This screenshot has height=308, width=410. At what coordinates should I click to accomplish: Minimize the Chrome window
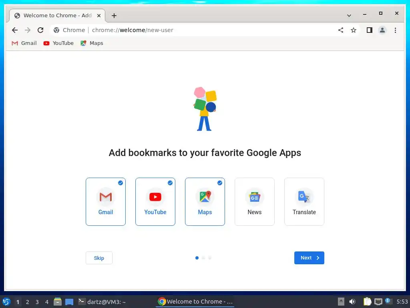365,14
